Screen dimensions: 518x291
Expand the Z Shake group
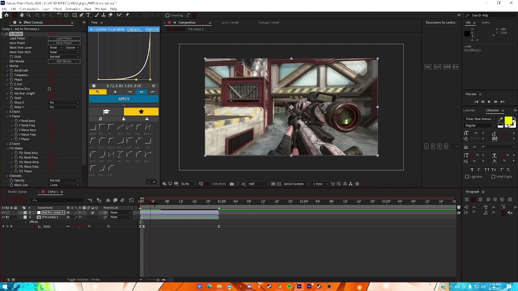point(7,144)
